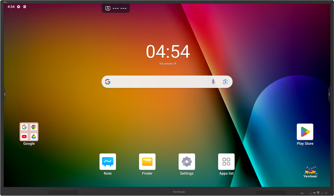Viewport: 334px width, 196px height.
Task: Click the Sat, January 18 date text
Action: pos(168,64)
